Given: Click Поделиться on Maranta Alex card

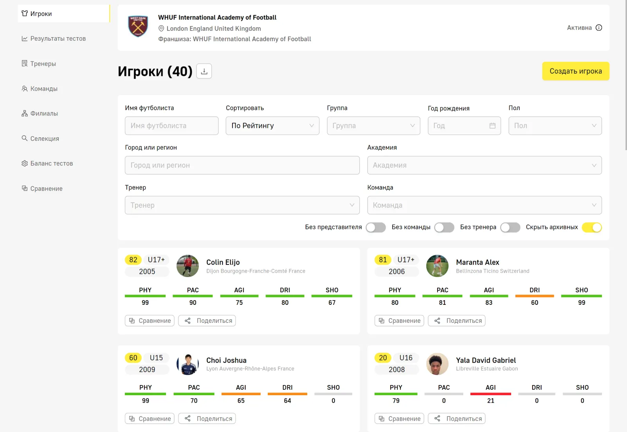Looking at the screenshot, I should [x=464, y=321].
